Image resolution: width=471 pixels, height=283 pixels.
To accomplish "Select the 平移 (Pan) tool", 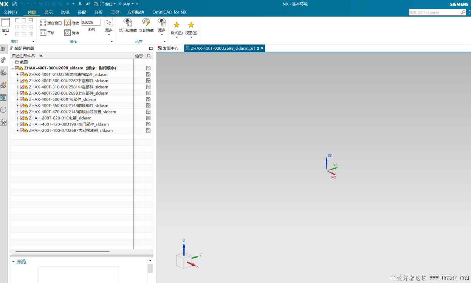I will click(43, 33).
